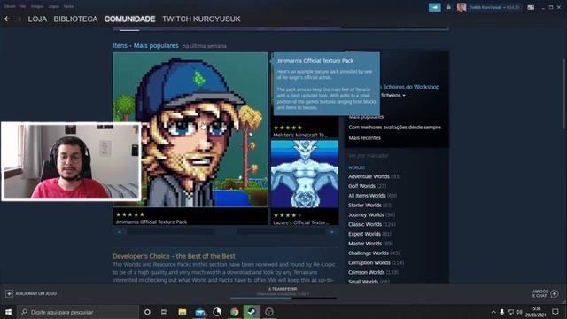Image resolution: width=567 pixels, height=319 pixels.
Task: Click the download progress bar
Action: point(283,298)
